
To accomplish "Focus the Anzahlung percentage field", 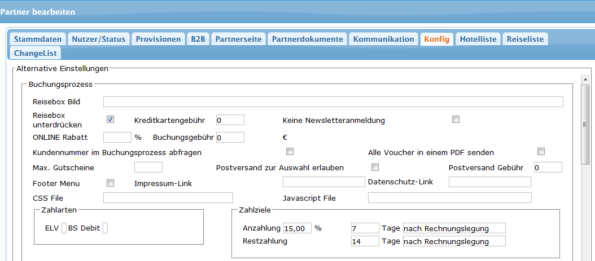I will click(x=297, y=228).
